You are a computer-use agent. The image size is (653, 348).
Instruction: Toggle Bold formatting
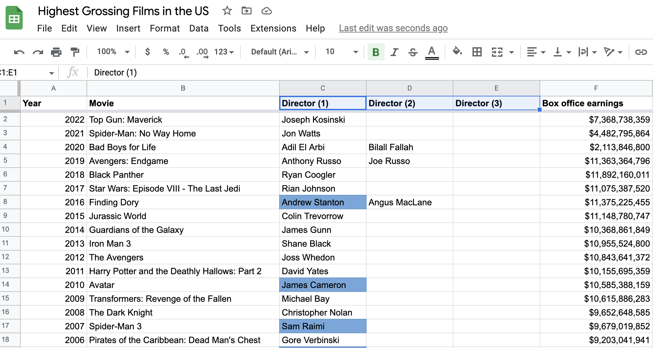tap(376, 52)
